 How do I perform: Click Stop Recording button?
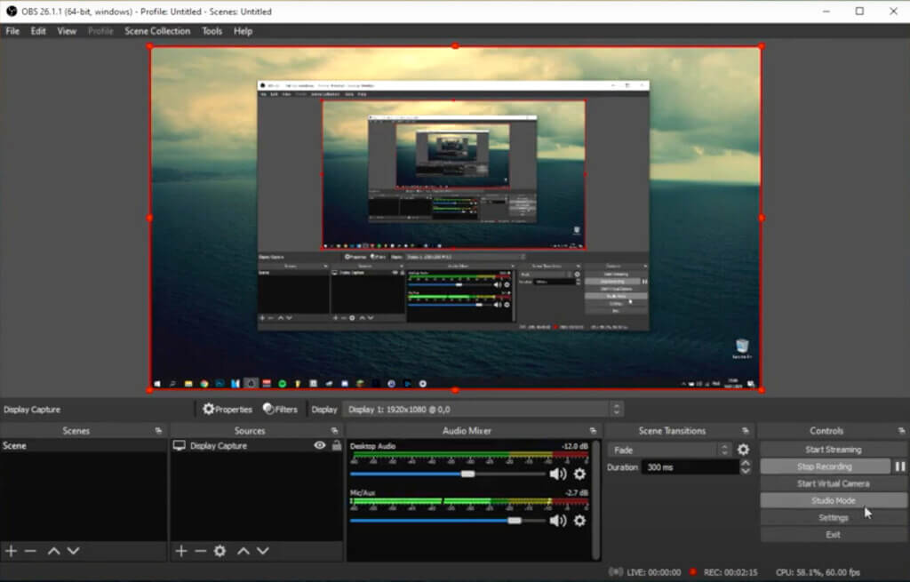825,466
